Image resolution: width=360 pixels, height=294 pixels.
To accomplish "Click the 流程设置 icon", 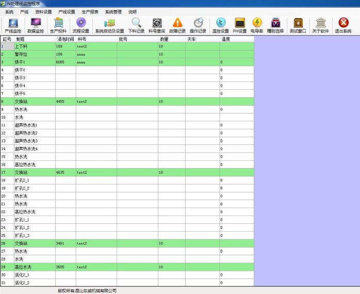I will (x=80, y=24).
